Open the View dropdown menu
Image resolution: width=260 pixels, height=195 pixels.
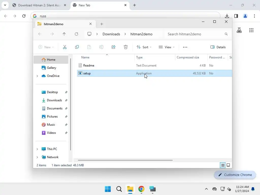[167, 47]
